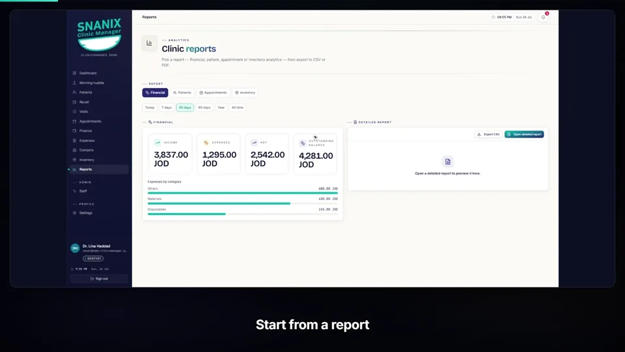Select the 7 days range filter

(x=167, y=108)
